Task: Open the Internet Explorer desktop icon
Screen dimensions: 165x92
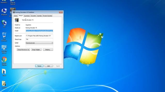Action: [x=13, y=2]
